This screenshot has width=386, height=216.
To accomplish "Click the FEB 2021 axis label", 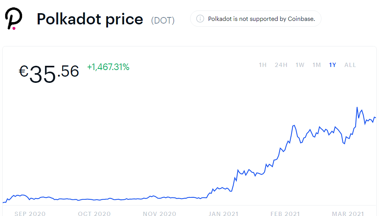I will click(285, 213).
